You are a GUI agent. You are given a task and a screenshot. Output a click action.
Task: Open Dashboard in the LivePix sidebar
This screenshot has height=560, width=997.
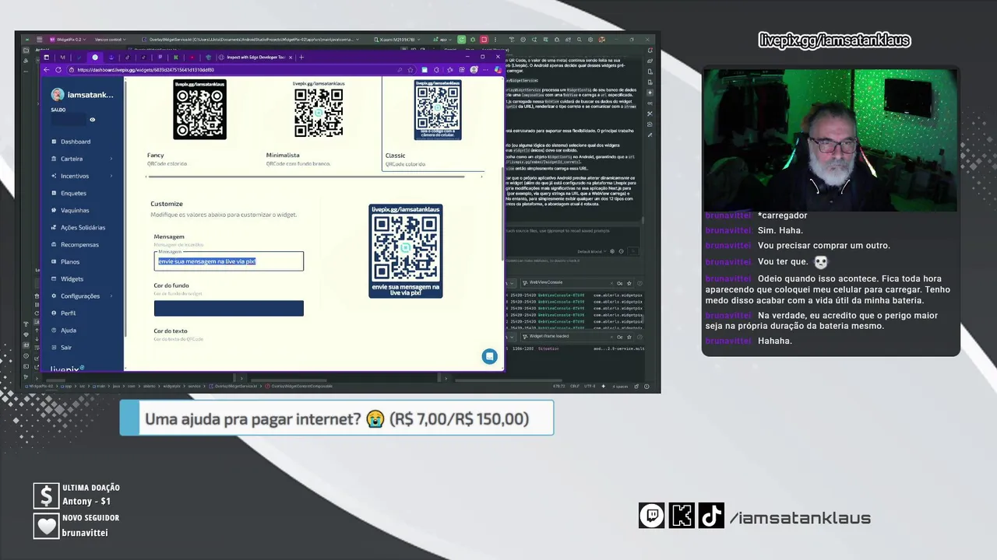pyautogui.click(x=76, y=142)
